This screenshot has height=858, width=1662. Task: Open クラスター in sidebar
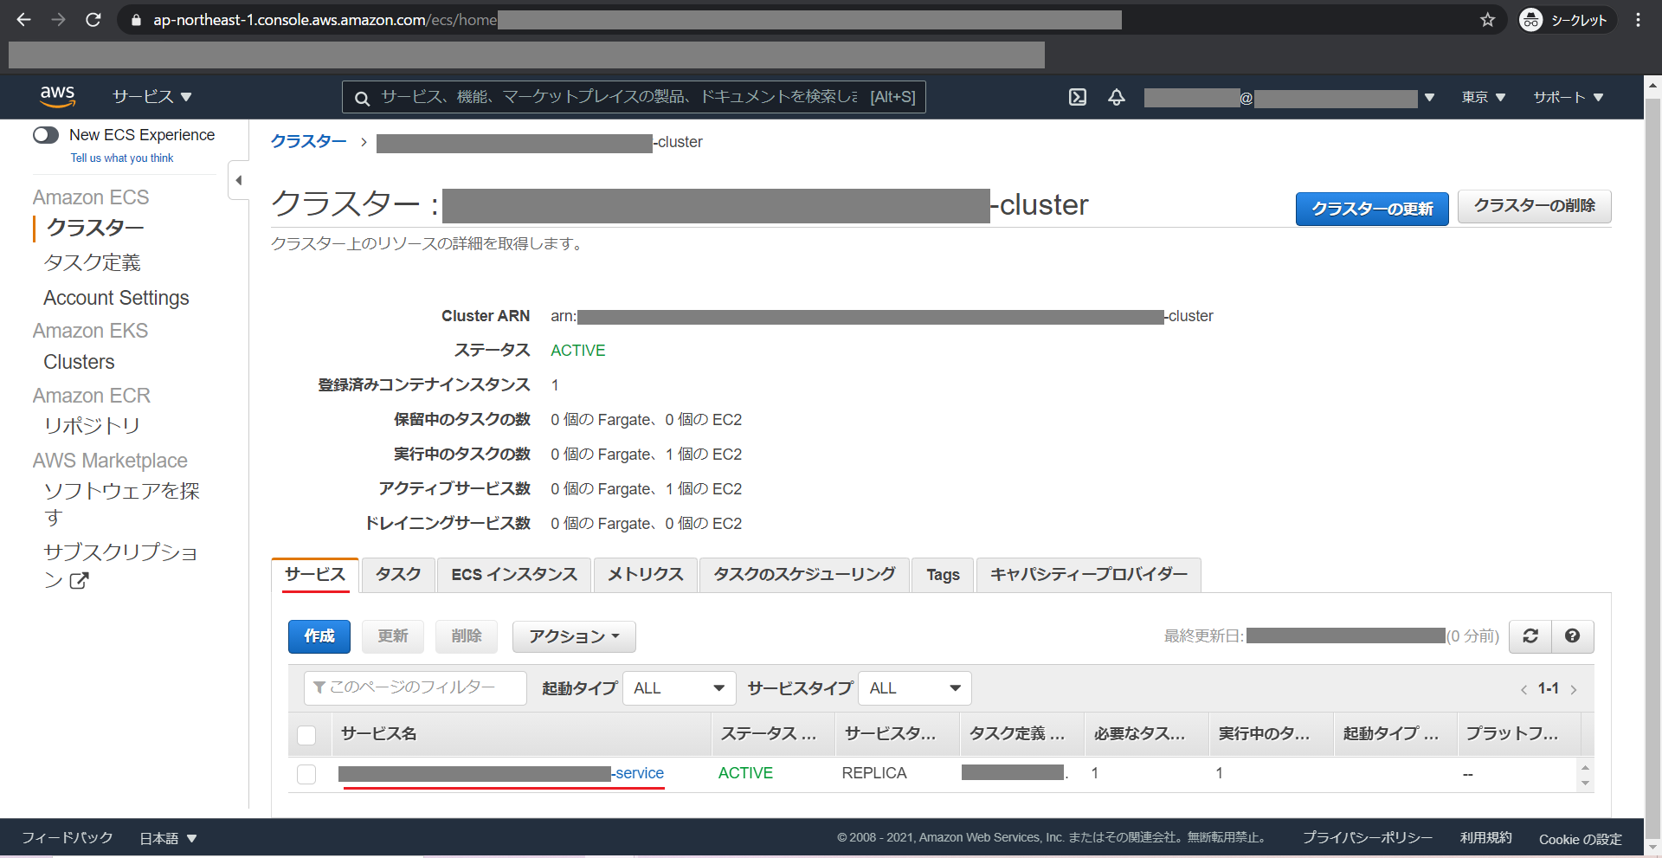pos(95,228)
